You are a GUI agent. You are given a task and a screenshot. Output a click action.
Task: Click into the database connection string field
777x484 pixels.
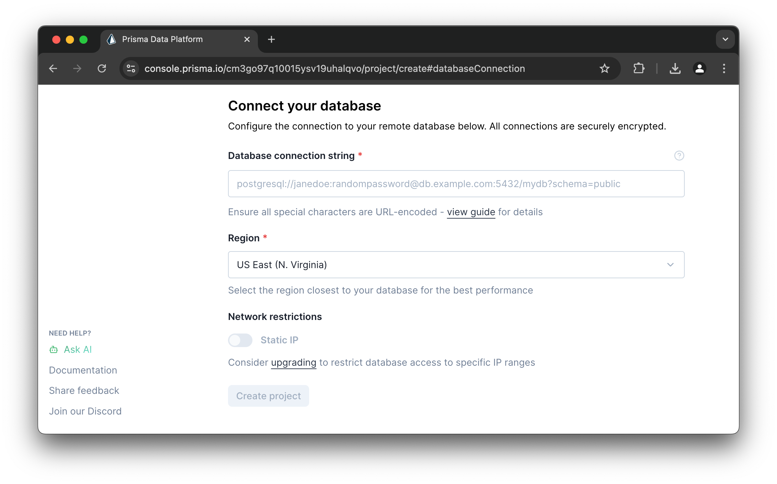coord(456,184)
